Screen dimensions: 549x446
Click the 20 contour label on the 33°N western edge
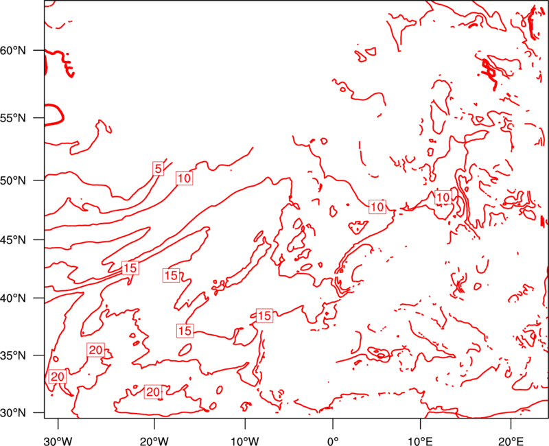click(58, 377)
